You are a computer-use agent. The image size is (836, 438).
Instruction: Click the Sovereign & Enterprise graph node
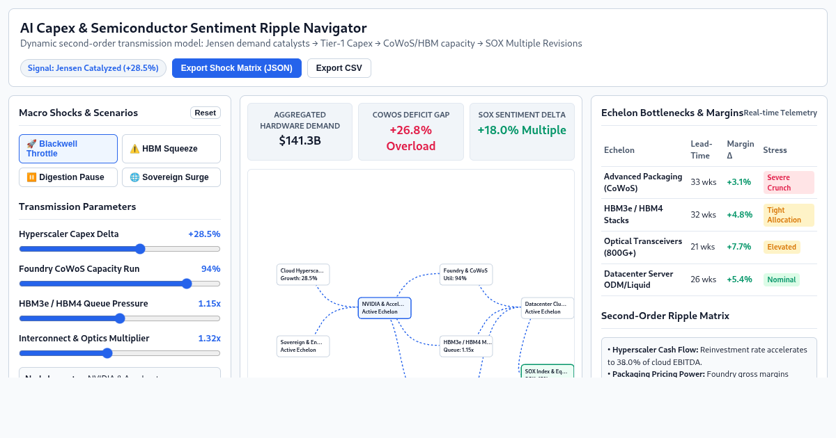click(x=303, y=346)
